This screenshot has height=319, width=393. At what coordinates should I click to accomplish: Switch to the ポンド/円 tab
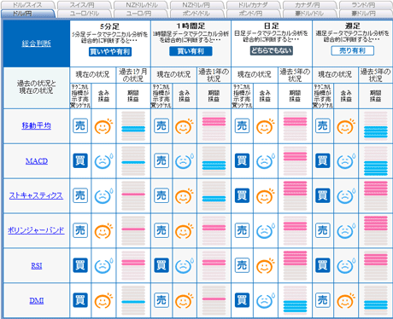[x=254, y=14]
